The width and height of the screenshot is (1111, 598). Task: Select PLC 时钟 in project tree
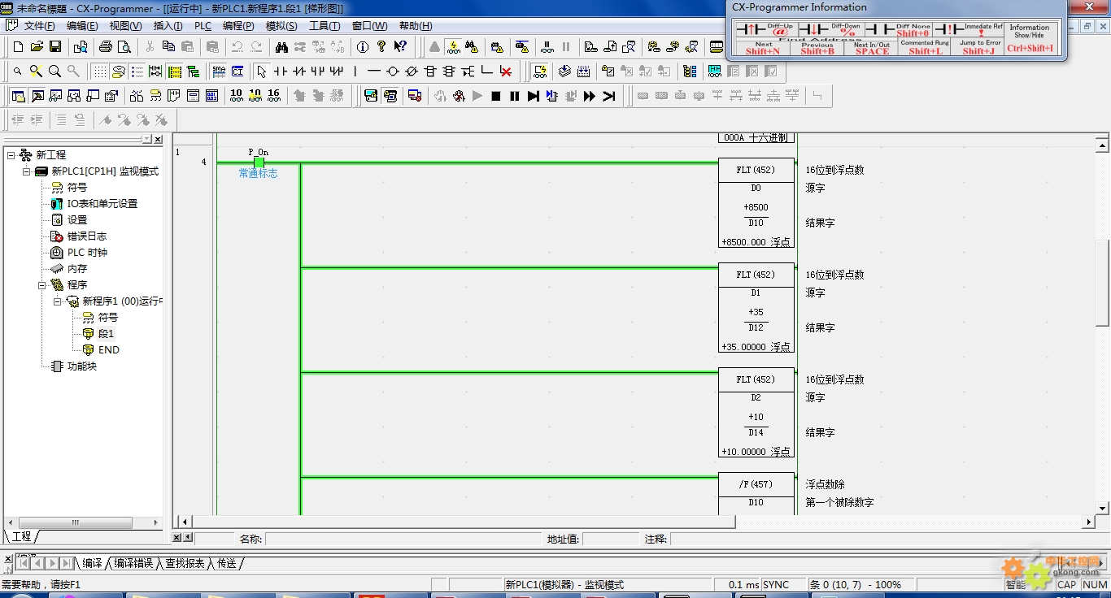[87, 253]
